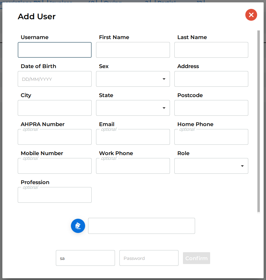The image size is (266, 280).
Task: Focus the Email input field
Action: 133,137
